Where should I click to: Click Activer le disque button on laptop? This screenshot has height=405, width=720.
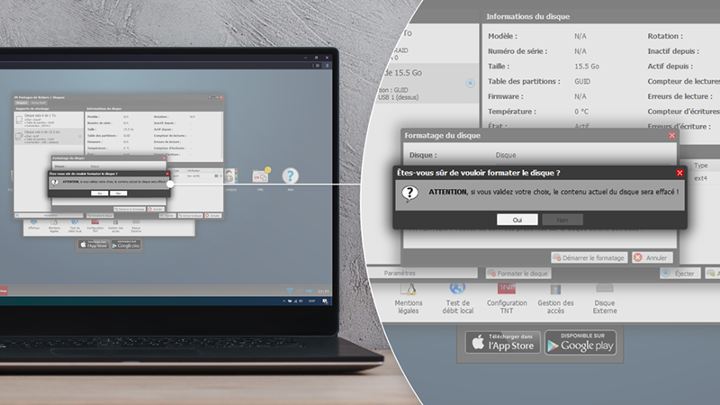(190, 216)
